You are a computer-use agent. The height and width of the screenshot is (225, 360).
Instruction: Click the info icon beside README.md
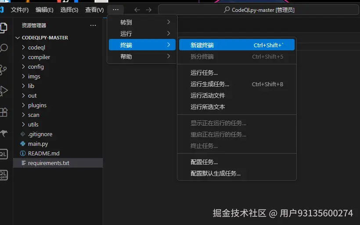pos(23,153)
